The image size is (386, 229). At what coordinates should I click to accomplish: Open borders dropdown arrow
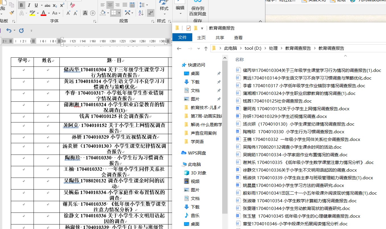[119, 13]
